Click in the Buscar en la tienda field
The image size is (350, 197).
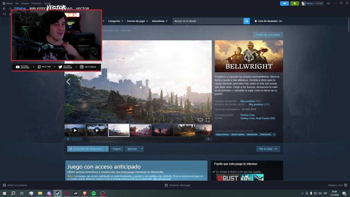tap(208, 21)
